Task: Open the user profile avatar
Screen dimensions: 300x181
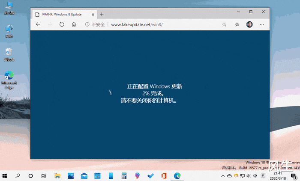Action: coord(249,24)
